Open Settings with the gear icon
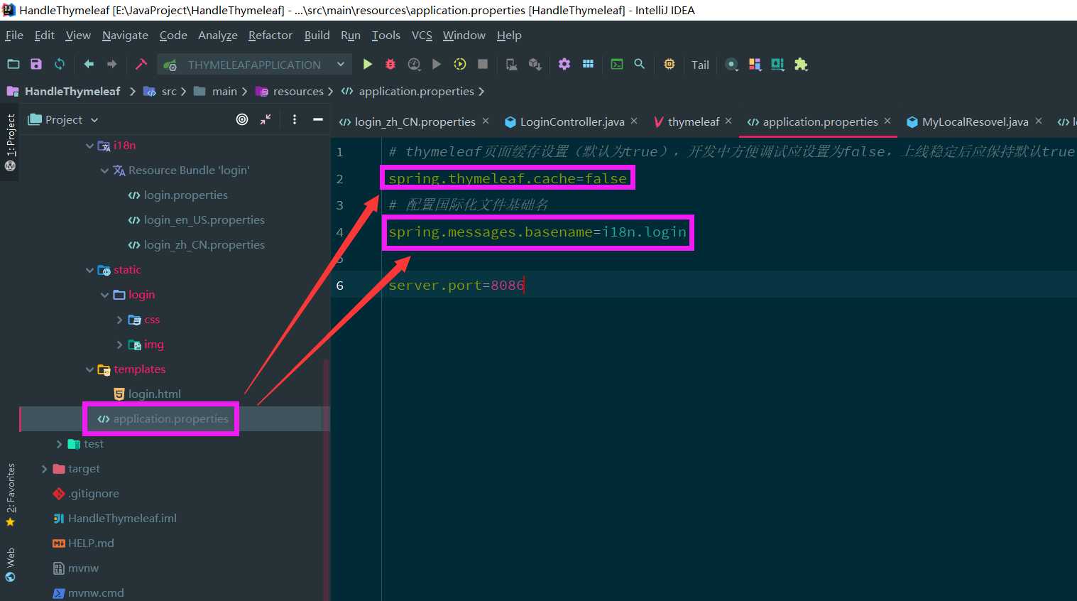The width and height of the screenshot is (1077, 601). tap(564, 64)
